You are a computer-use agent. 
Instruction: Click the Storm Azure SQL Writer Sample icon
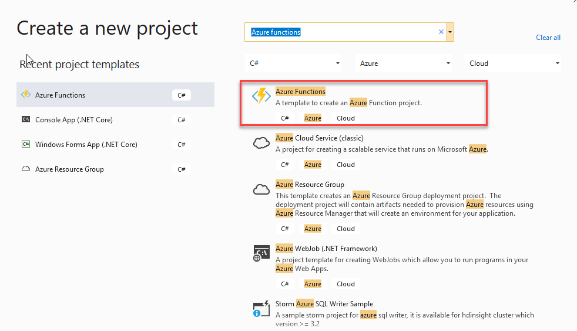[261, 309]
